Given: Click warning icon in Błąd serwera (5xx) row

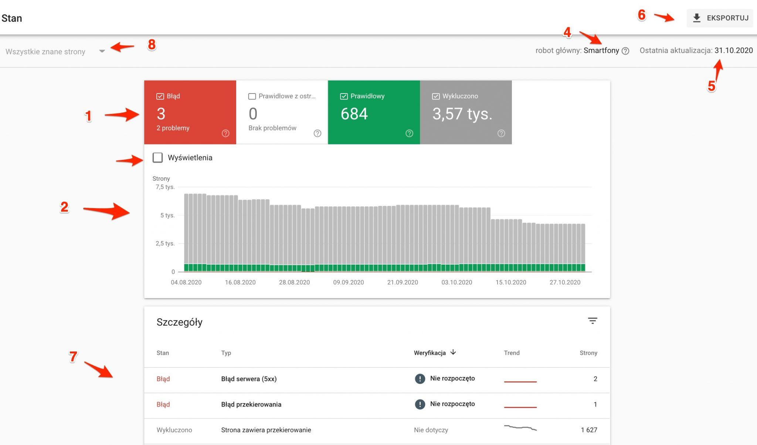Looking at the screenshot, I should 420,378.
